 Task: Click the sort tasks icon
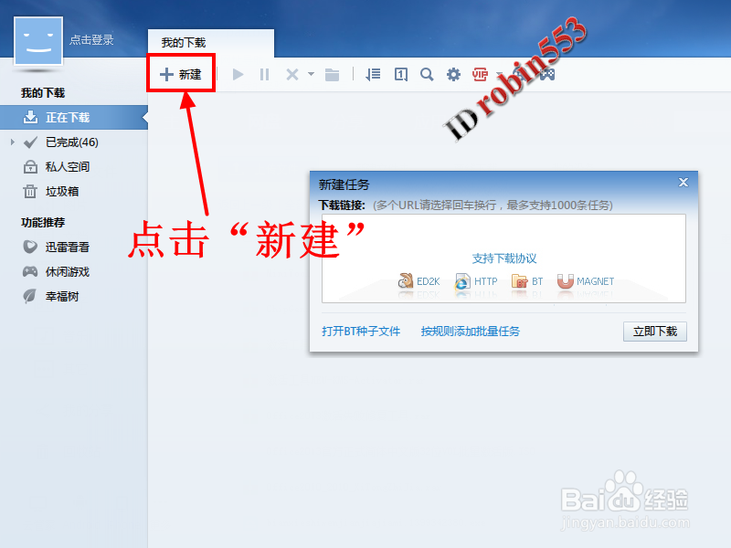click(373, 75)
